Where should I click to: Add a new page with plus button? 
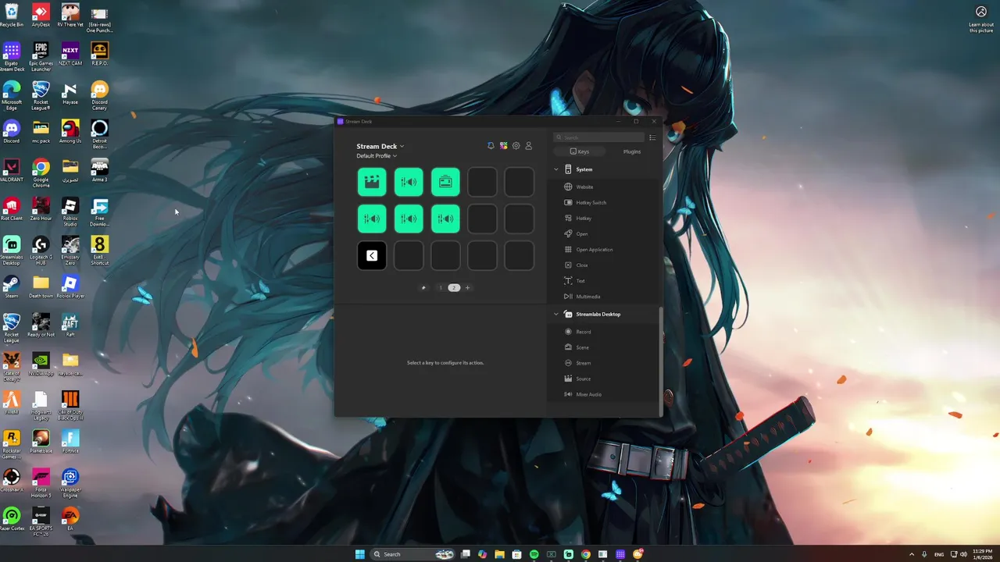[x=467, y=287]
